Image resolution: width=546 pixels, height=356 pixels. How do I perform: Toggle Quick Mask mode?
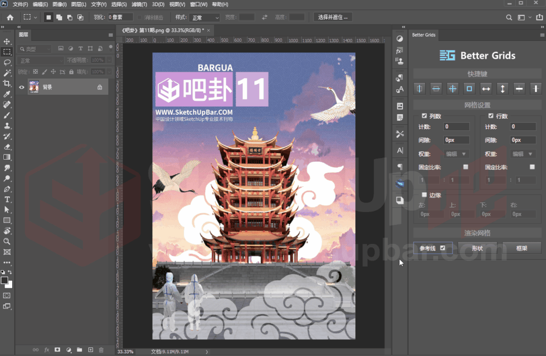[x=7, y=295]
